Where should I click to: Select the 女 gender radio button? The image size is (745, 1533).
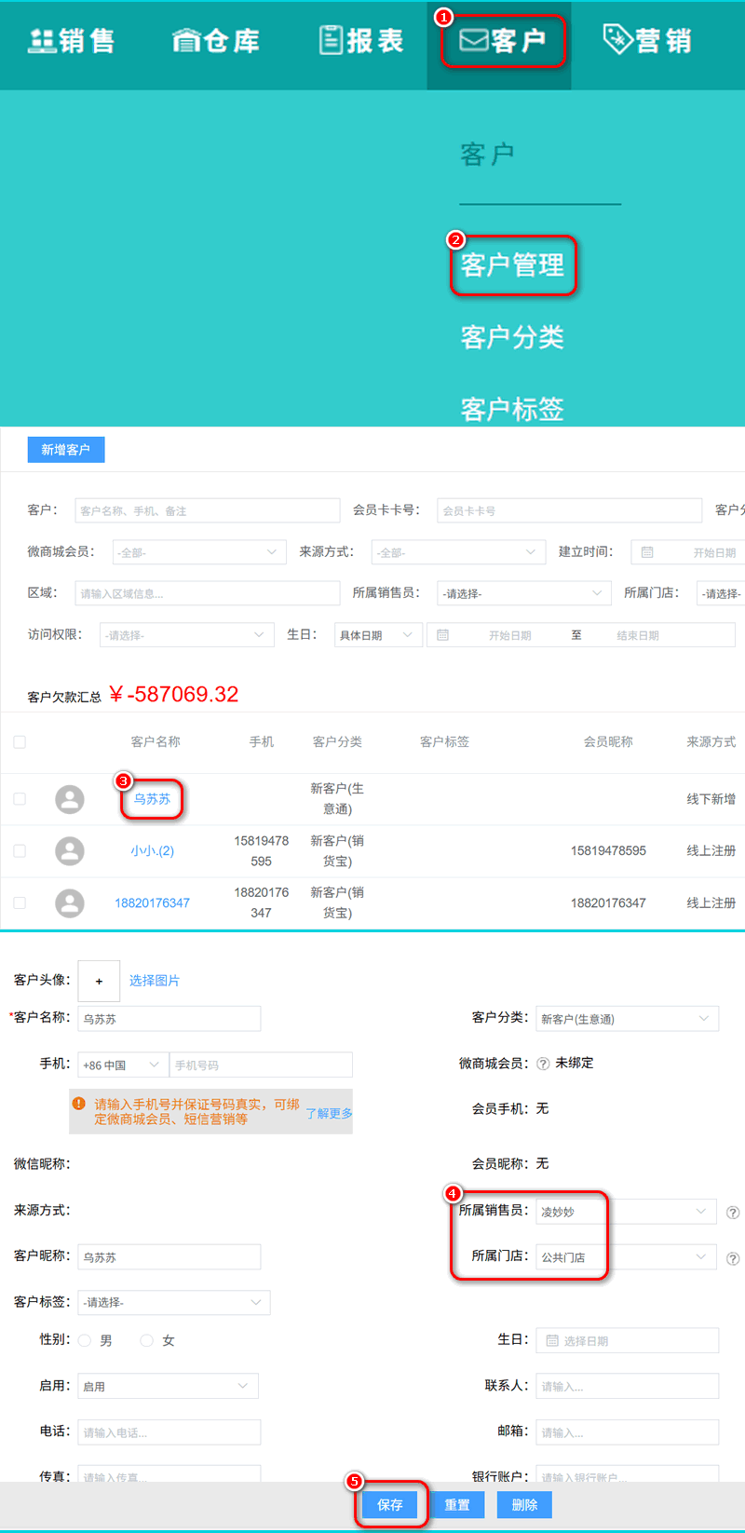146,1340
